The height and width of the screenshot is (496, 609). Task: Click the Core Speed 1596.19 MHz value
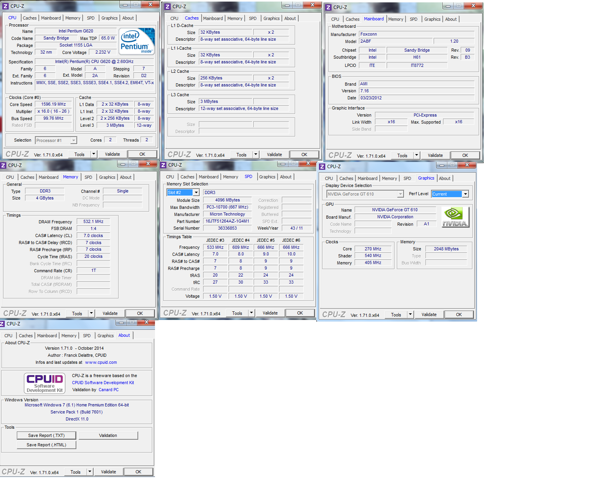click(x=54, y=104)
